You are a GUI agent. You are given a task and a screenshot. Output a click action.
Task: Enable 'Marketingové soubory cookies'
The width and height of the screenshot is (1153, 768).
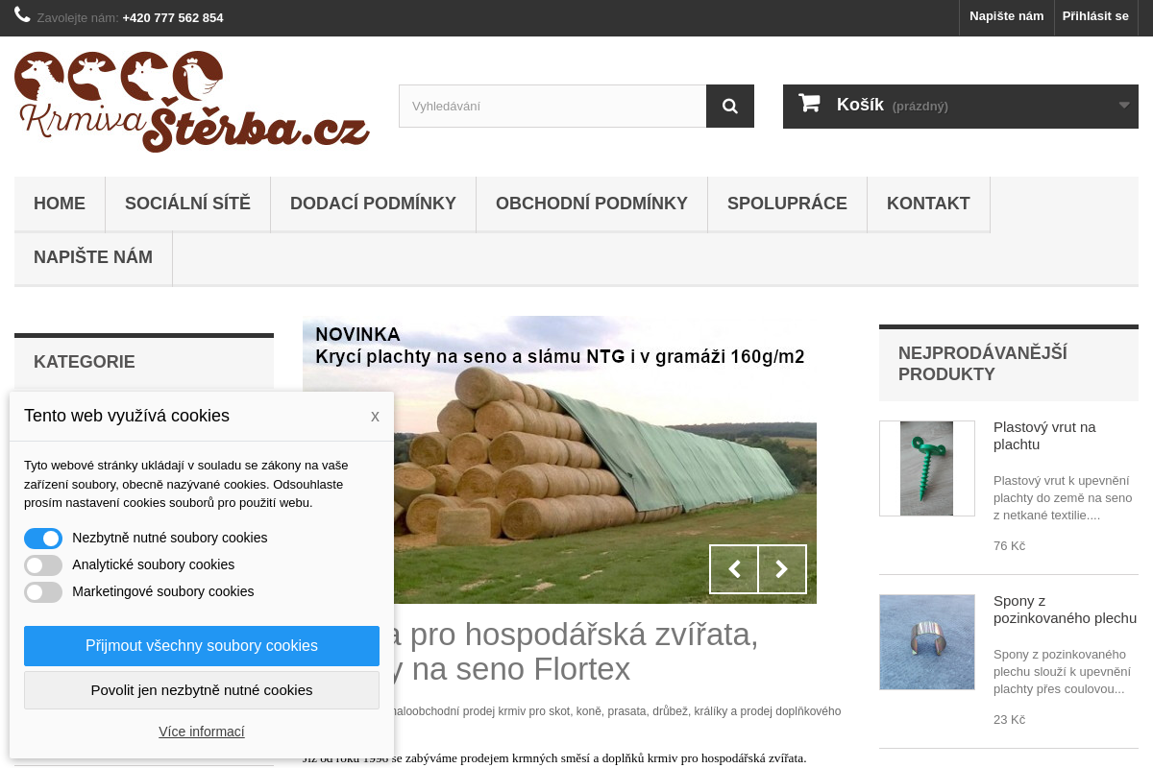click(42, 591)
